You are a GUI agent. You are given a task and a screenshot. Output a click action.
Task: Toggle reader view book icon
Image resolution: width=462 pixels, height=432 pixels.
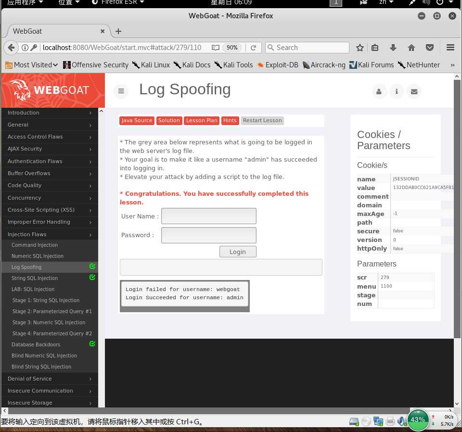click(216, 48)
